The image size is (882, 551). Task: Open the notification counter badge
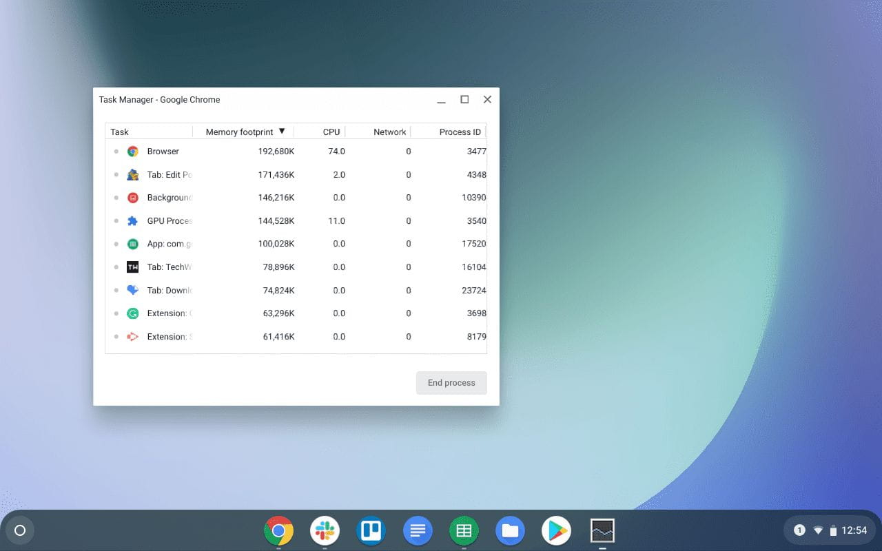799,530
